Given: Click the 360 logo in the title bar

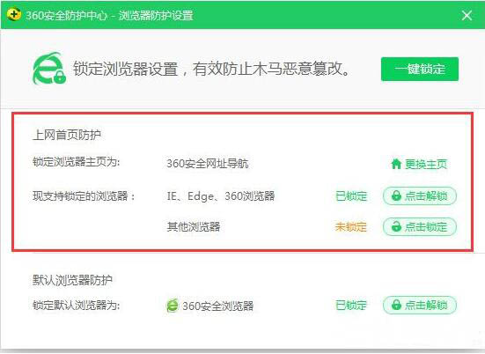Looking at the screenshot, I should 14,15.
